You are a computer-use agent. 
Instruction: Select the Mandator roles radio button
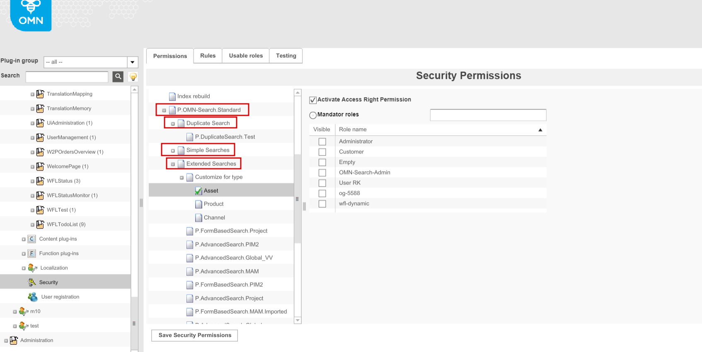313,115
